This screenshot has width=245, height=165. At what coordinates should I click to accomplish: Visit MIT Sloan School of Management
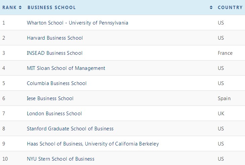click(66, 68)
